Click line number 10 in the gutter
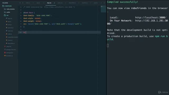This screenshot has width=169, height=95. point(20,32)
